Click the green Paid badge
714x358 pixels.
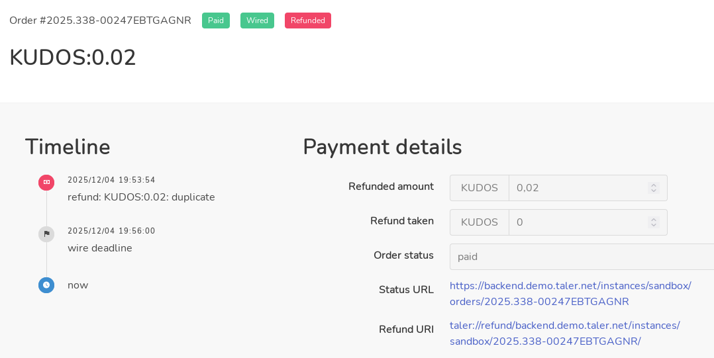click(x=216, y=21)
